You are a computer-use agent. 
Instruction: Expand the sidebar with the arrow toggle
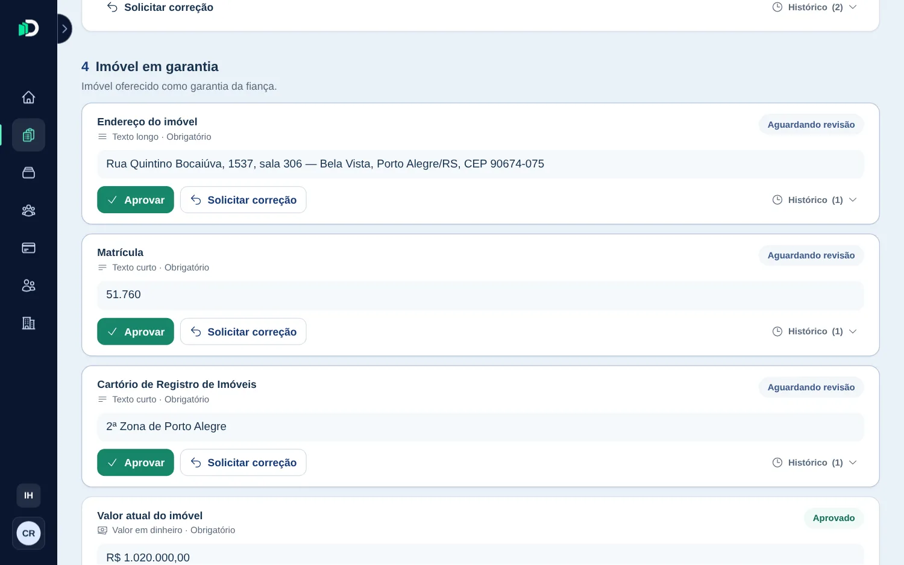(x=64, y=29)
